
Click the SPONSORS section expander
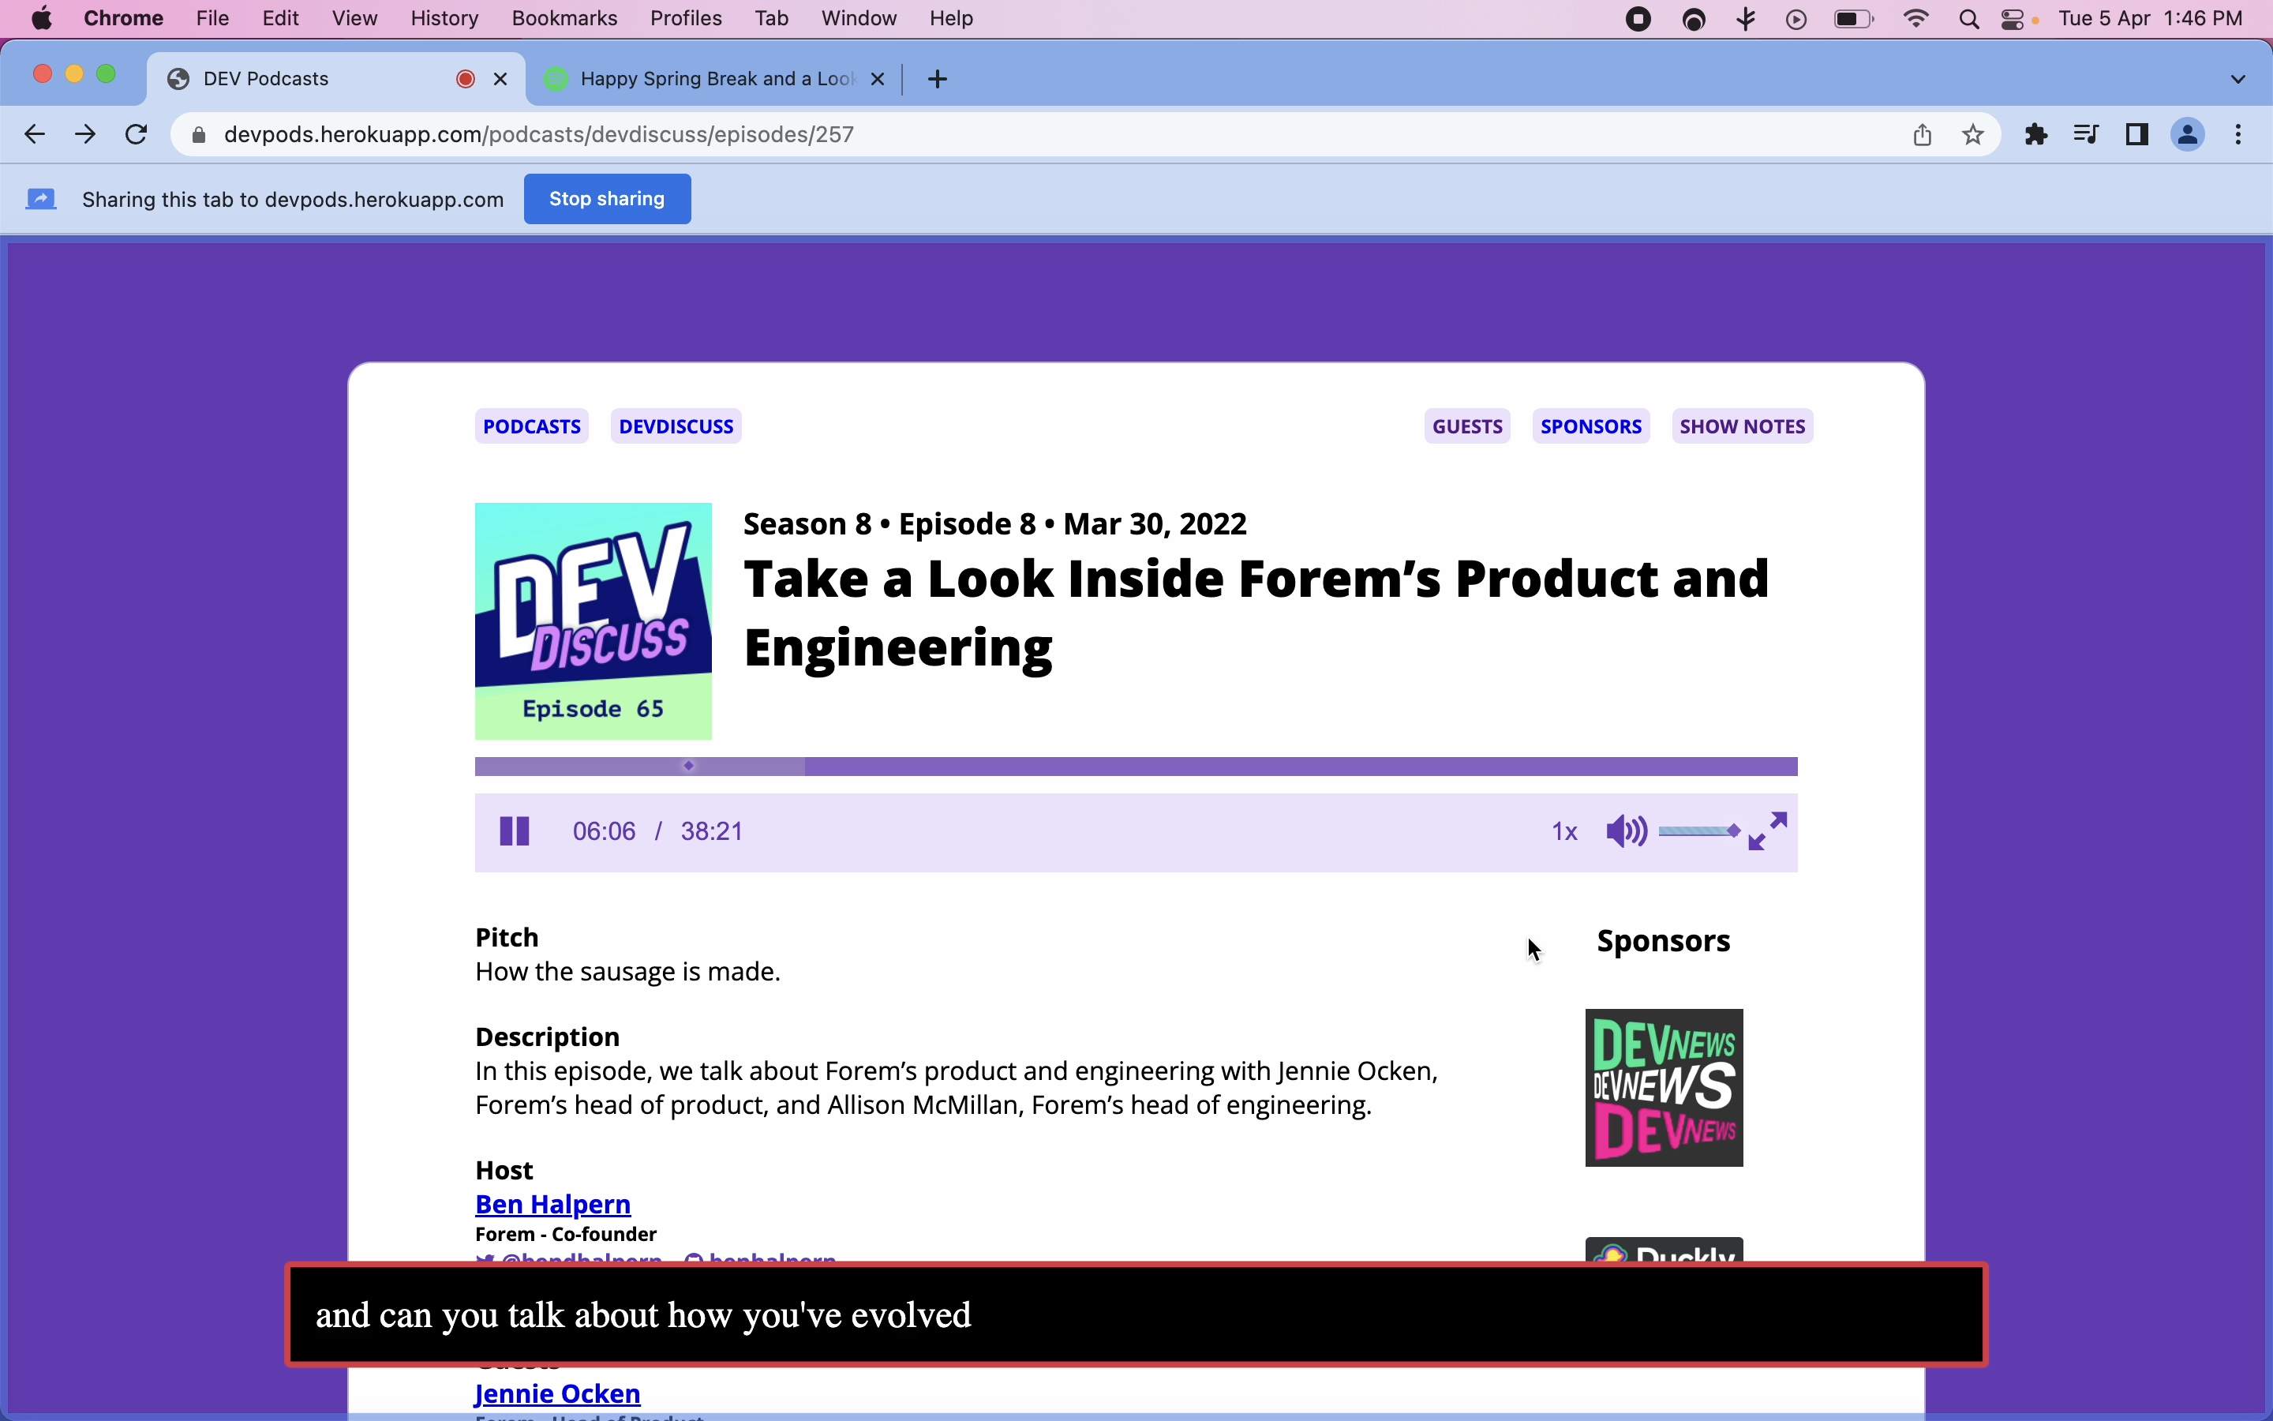coord(1590,426)
